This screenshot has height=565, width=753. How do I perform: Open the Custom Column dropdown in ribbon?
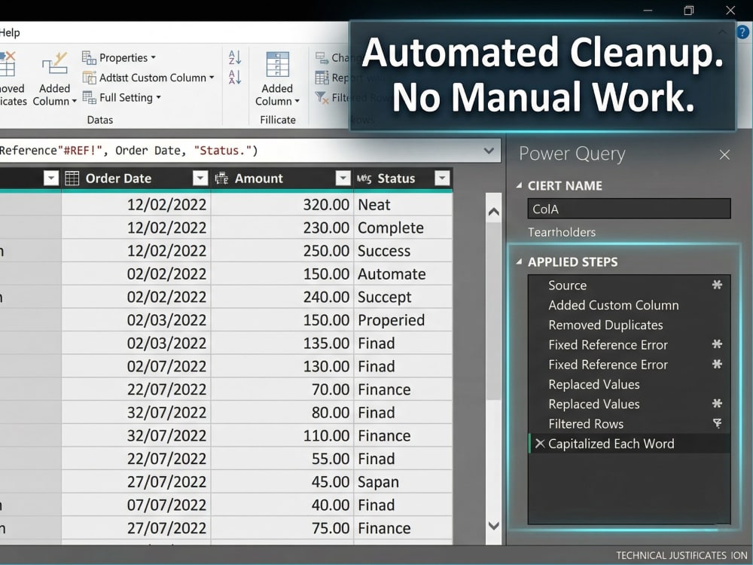point(212,78)
